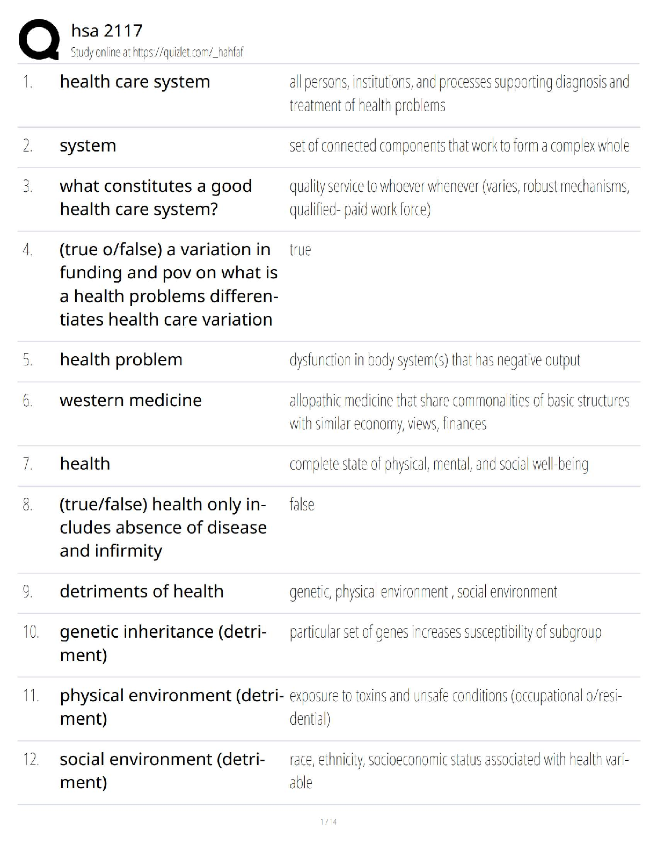This screenshot has height=851, width=657.
Task: Click 'social environment (detriment)' term
Action: pos(162,770)
